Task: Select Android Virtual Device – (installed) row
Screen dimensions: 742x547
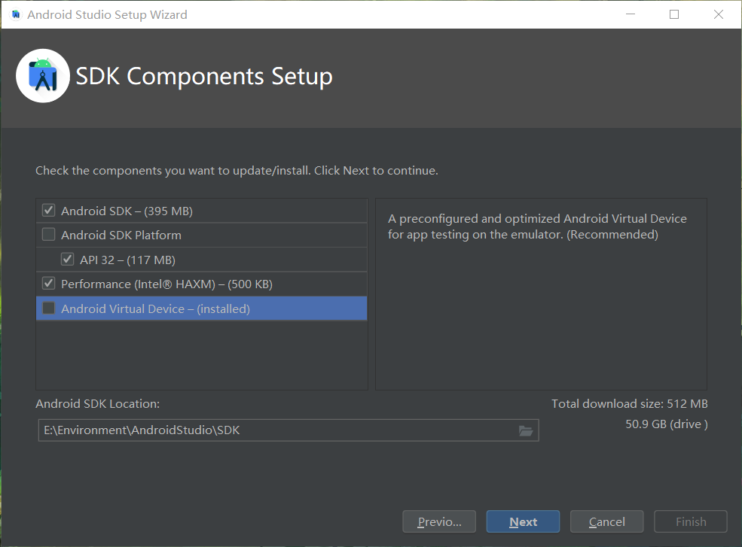Action: (202, 308)
